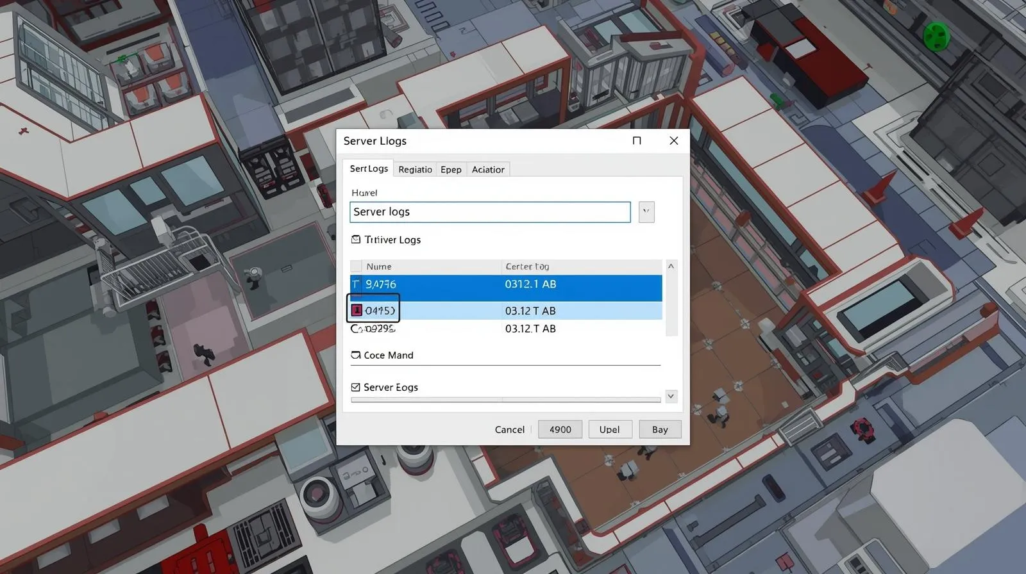Select the Epep tab

click(451, 169)
